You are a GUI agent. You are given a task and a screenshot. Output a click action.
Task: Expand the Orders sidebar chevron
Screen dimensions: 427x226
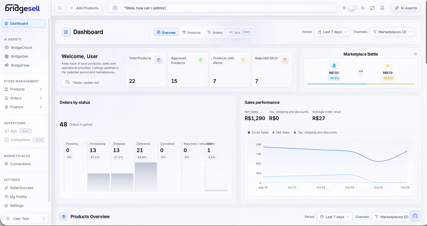(41, 98)
